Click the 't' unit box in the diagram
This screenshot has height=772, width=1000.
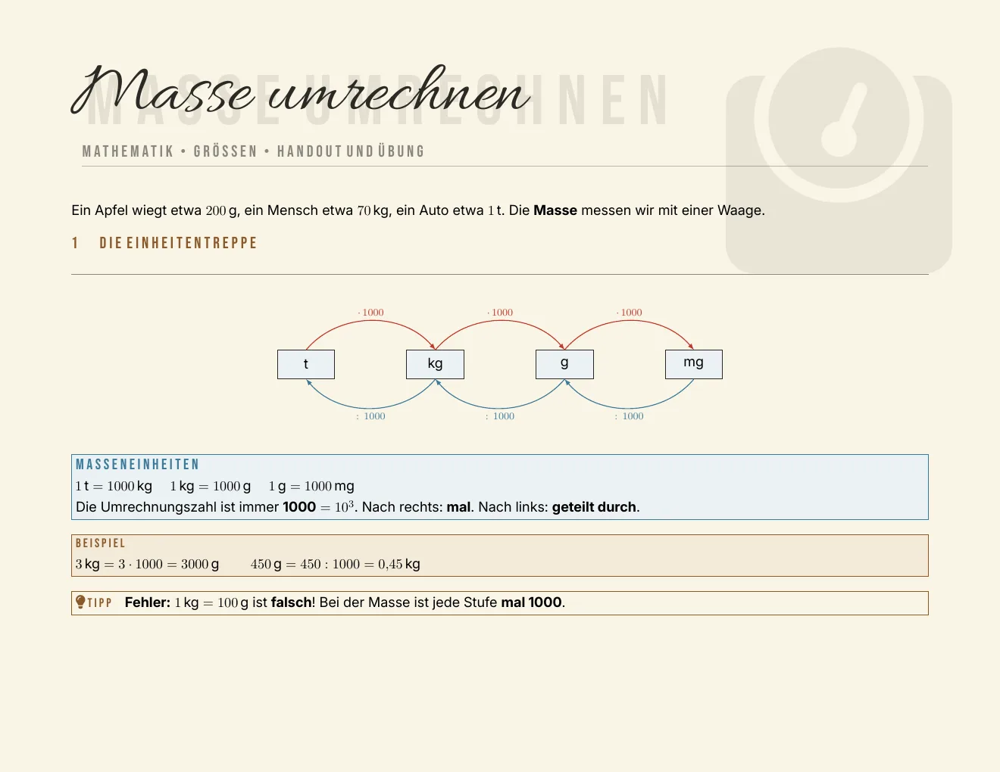click(306, 364)
